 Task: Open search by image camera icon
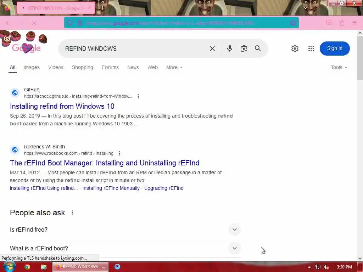click(244, 49)
